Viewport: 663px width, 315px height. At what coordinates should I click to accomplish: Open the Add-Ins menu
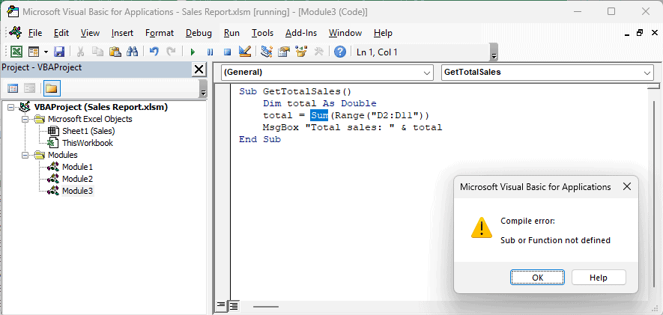[301, 33]
